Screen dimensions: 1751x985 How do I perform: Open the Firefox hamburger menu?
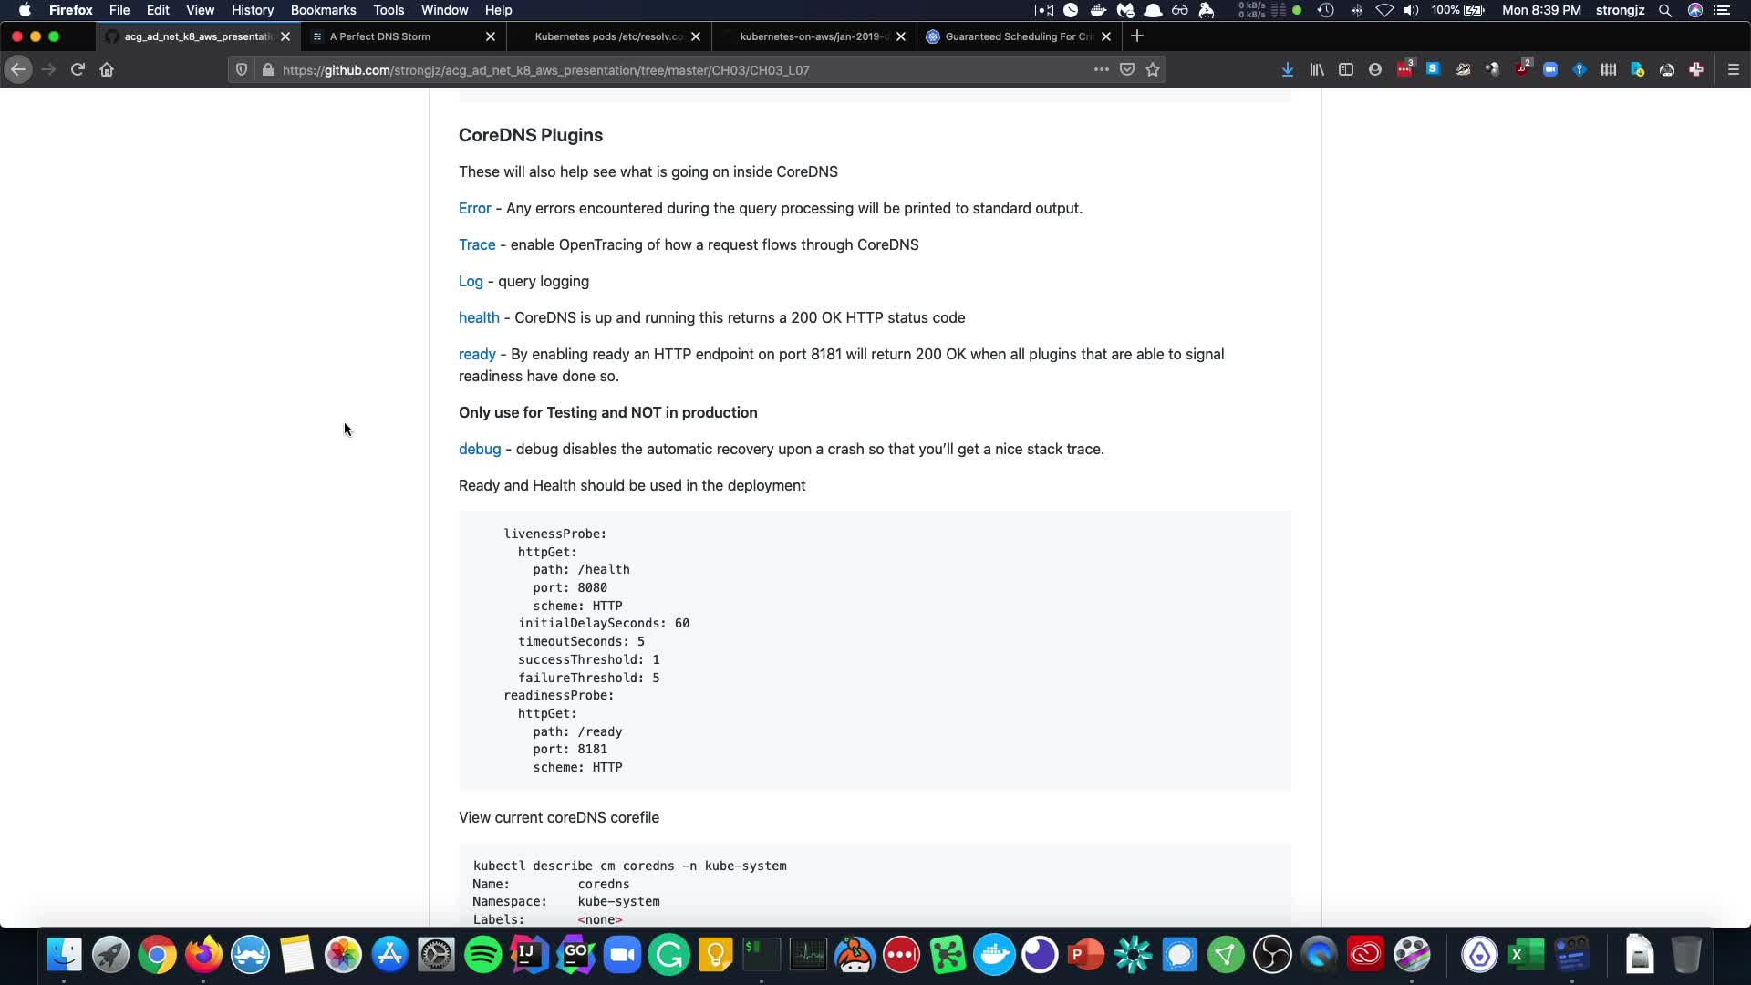pyautogui.click(x=1734, y=69)
